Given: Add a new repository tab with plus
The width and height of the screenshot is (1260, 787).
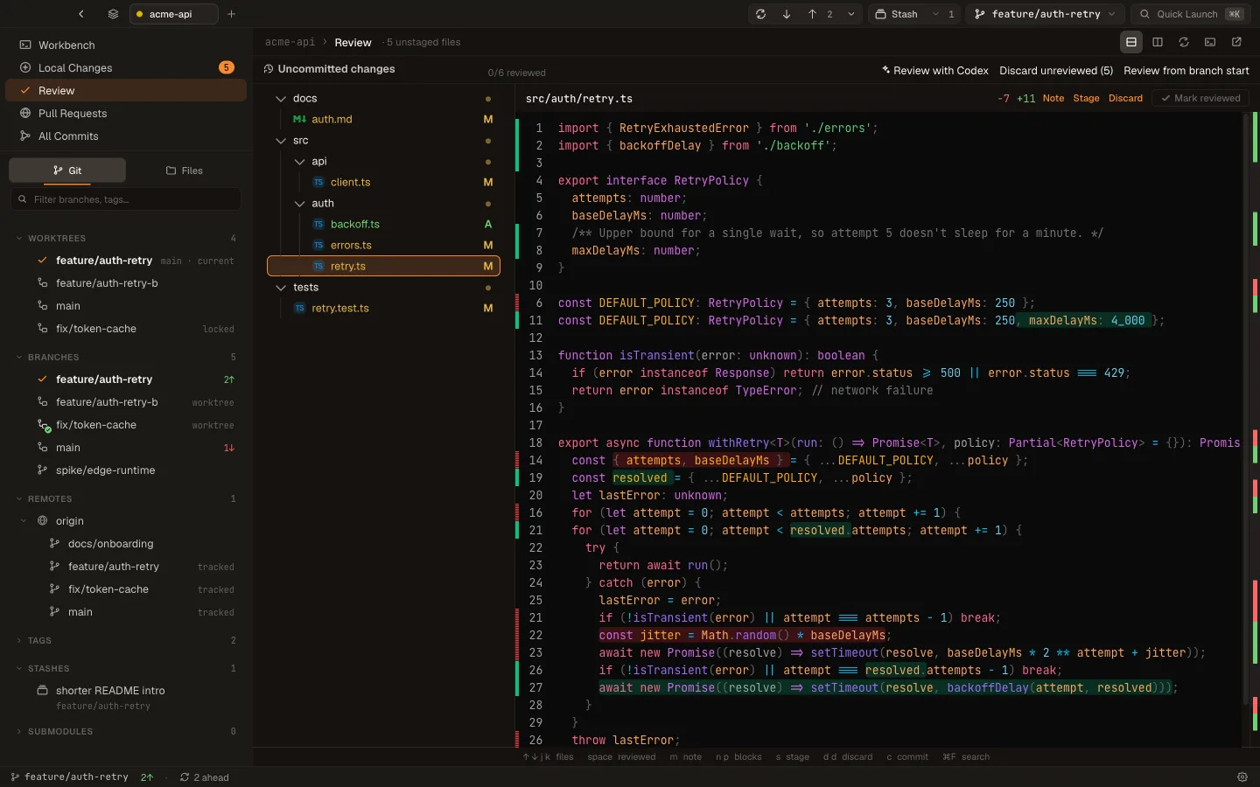Looking at the screenshot, I should click(x=231, y=14).
